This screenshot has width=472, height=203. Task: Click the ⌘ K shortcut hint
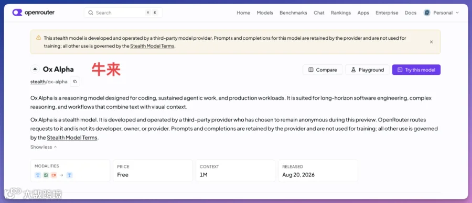152,13
